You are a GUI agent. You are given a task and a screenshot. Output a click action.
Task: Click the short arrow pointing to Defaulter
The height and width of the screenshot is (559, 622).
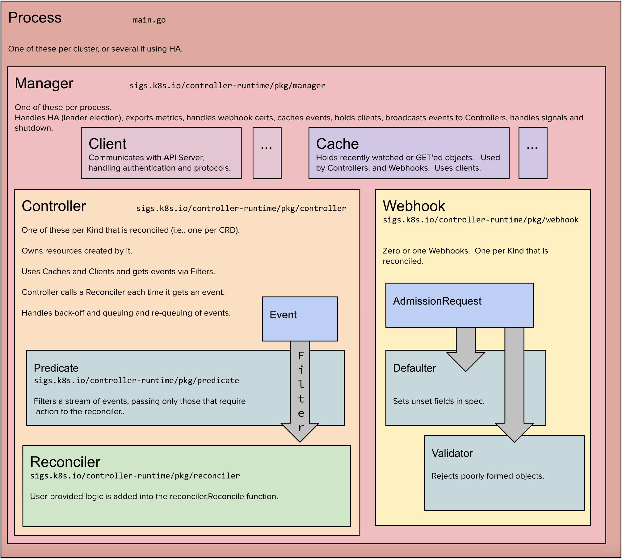[466, 349]
